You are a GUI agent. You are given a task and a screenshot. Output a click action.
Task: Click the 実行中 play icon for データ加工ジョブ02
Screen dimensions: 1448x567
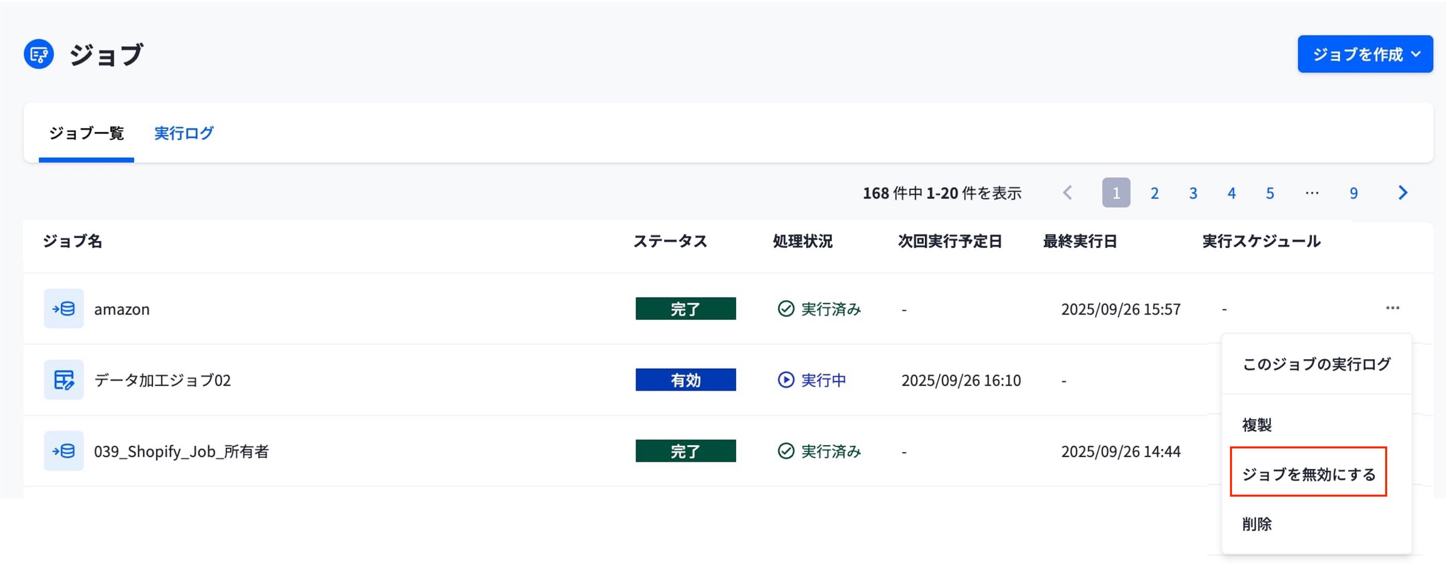[785, 380]
